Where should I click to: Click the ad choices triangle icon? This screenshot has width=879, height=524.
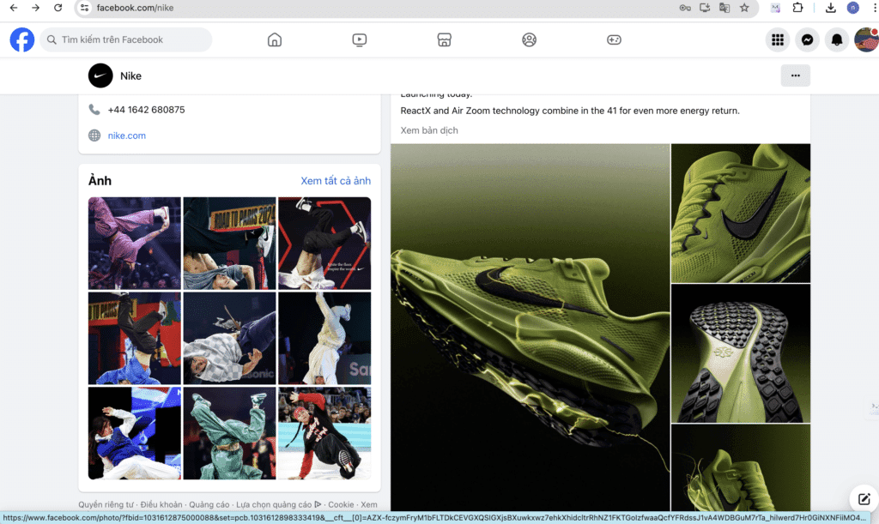coord(318,504)
